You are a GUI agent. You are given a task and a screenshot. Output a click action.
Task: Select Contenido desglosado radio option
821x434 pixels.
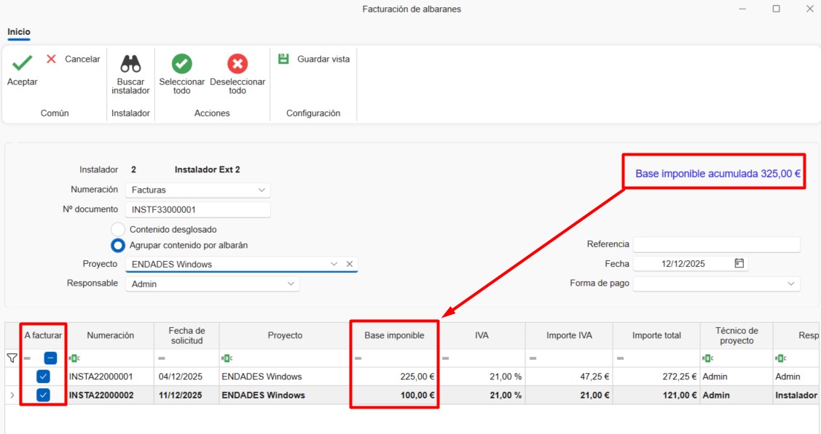click(x=118, y=229)
